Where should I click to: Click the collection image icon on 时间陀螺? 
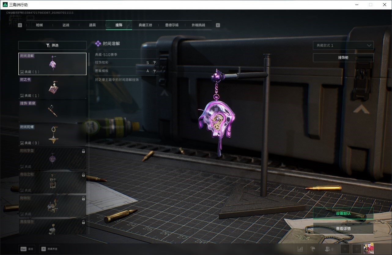[22, 143]
